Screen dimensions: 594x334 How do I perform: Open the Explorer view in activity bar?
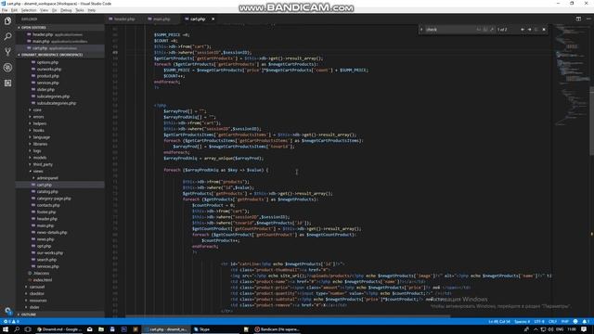tap(7, 21)
